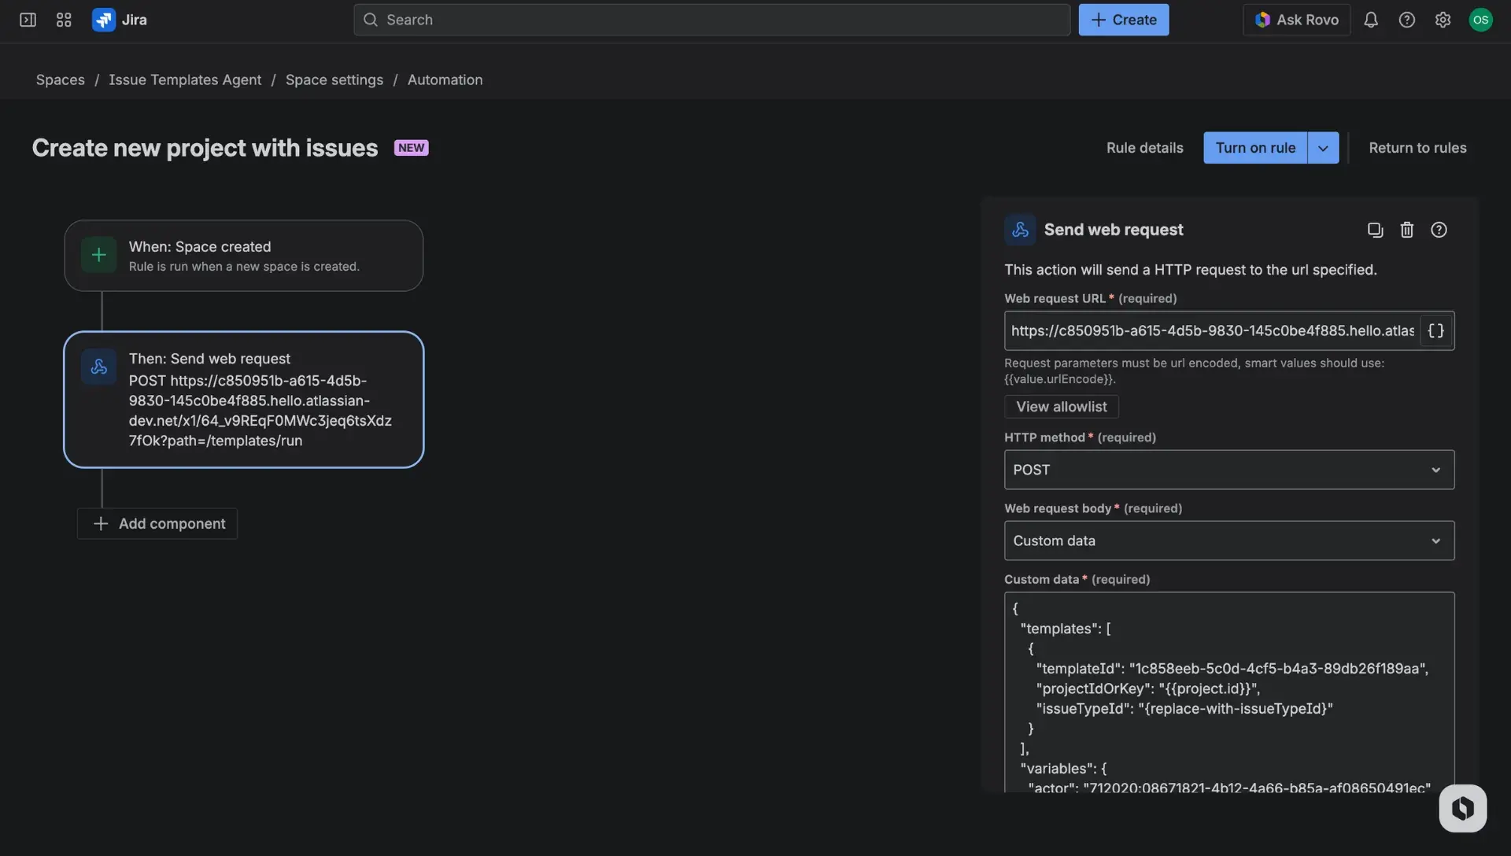This screenshot has height=856, width=1511.
Task: Add a component to the rule
Action: click(157, 523)
